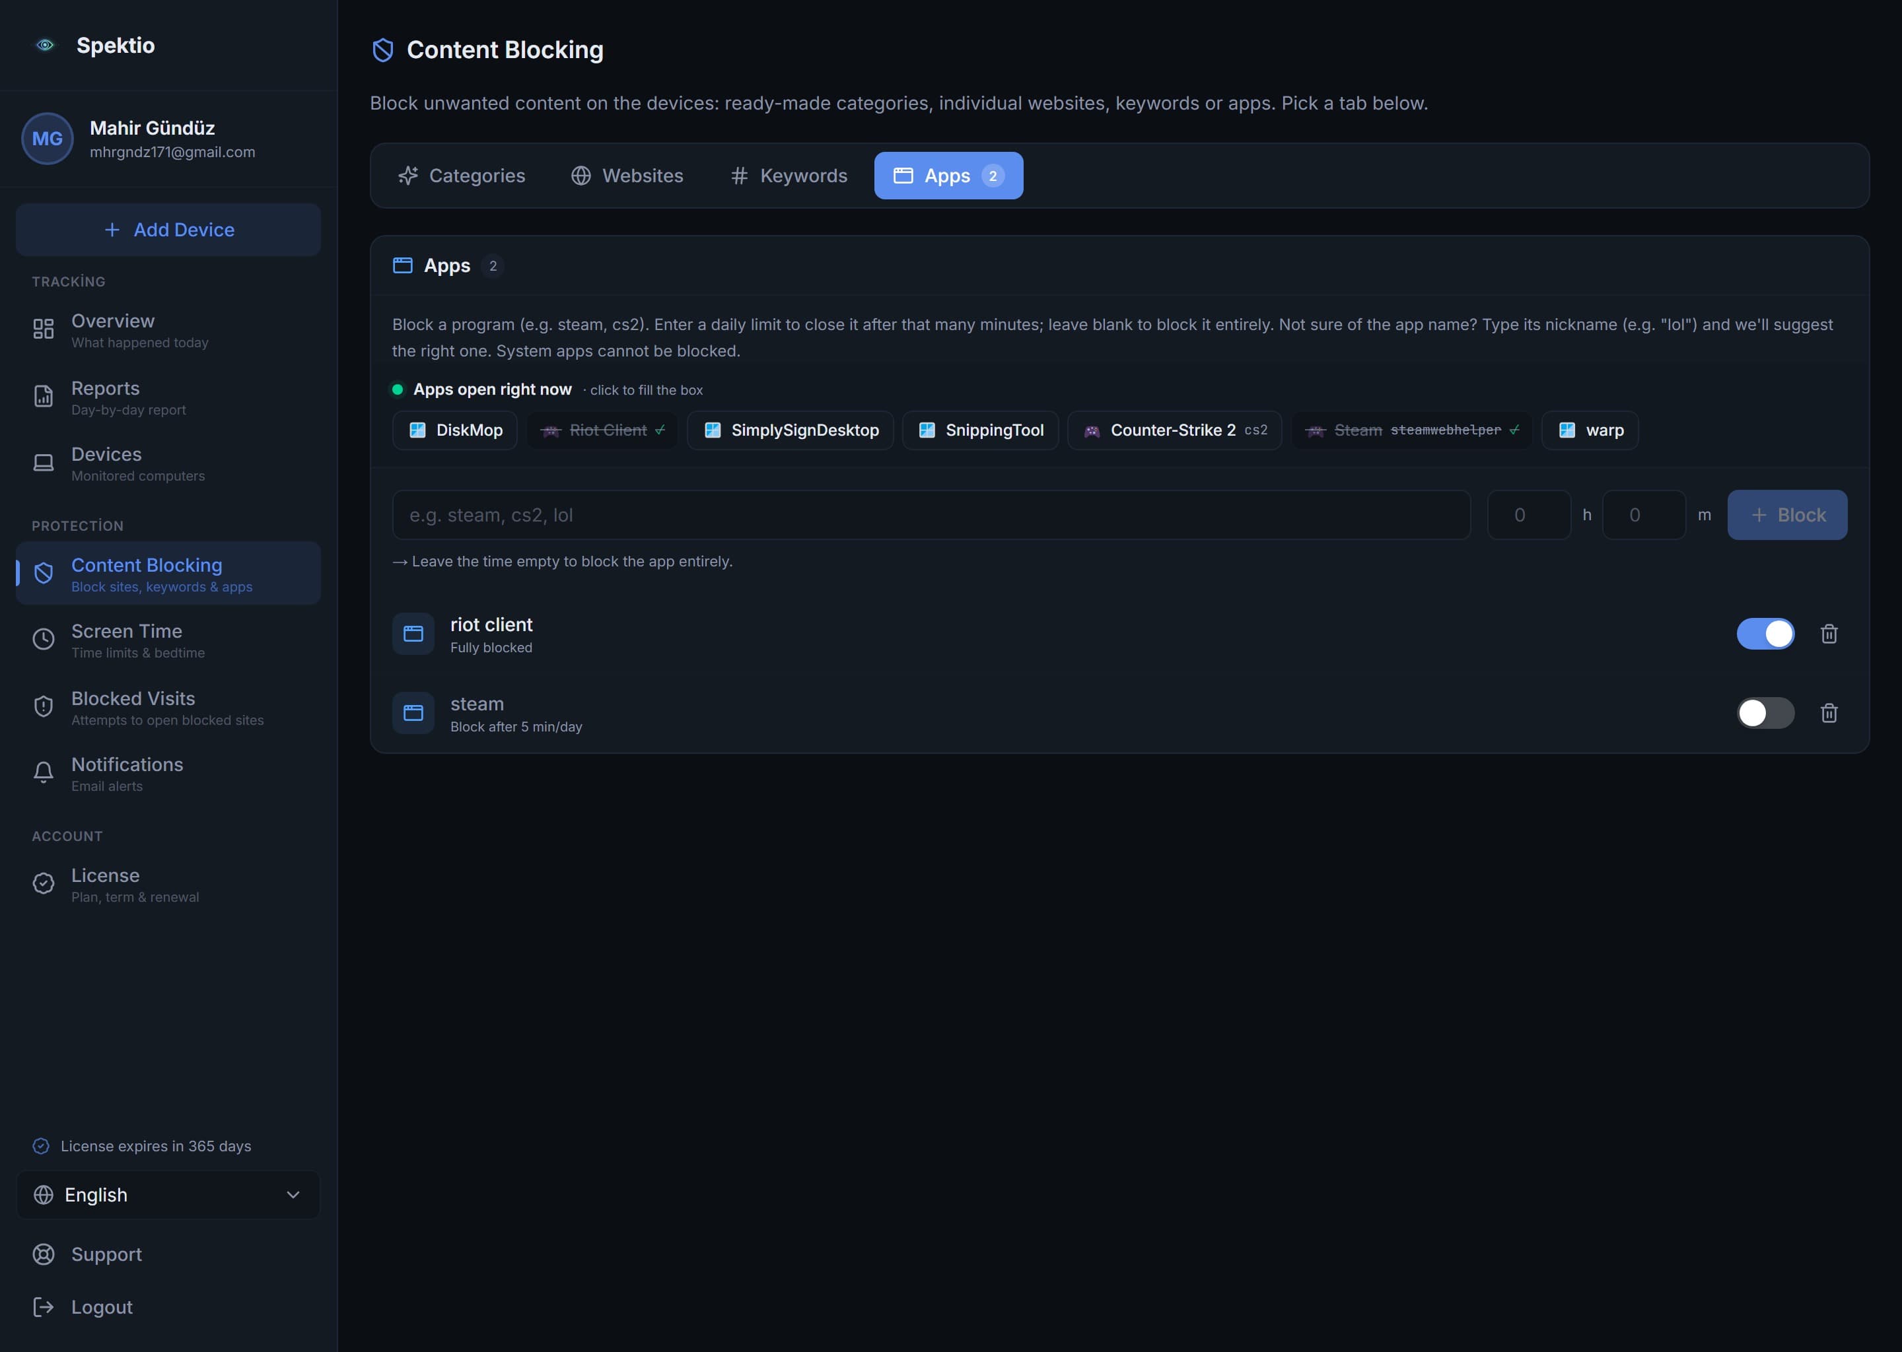Switch to the Websites tab
The image size is (1902, 1352).
(x=627, y=176)
